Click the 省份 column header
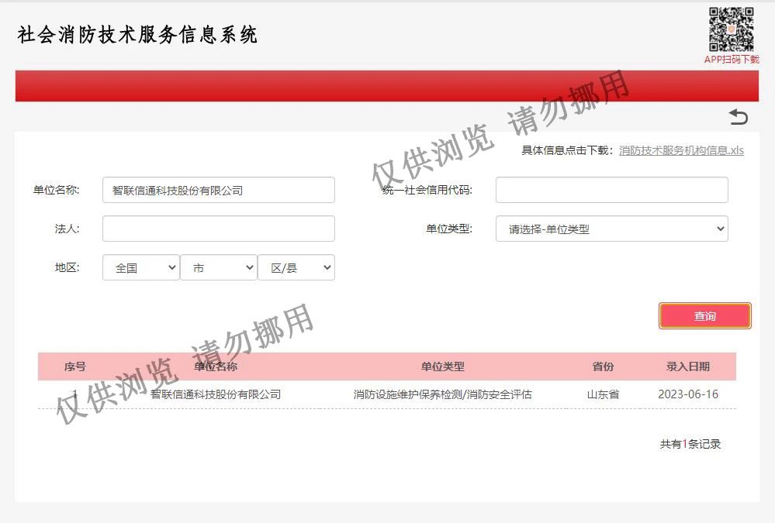This screenshot has height=523, width=775. 603,366
